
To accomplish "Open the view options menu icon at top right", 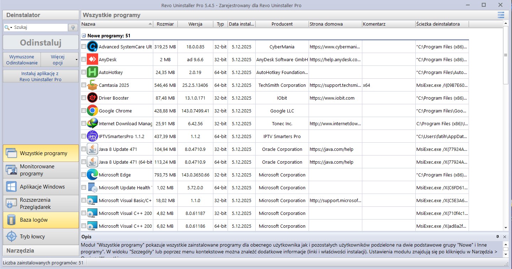I will point(501,15).
